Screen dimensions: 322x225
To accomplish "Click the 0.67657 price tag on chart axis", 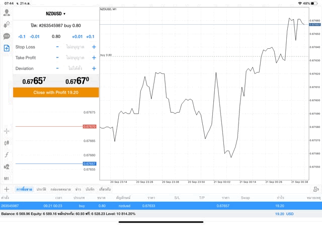I will (315, 25).
